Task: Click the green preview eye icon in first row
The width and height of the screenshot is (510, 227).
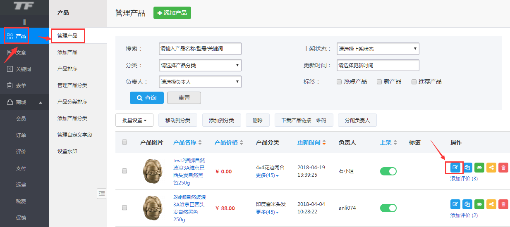Action: coord(479,168)
